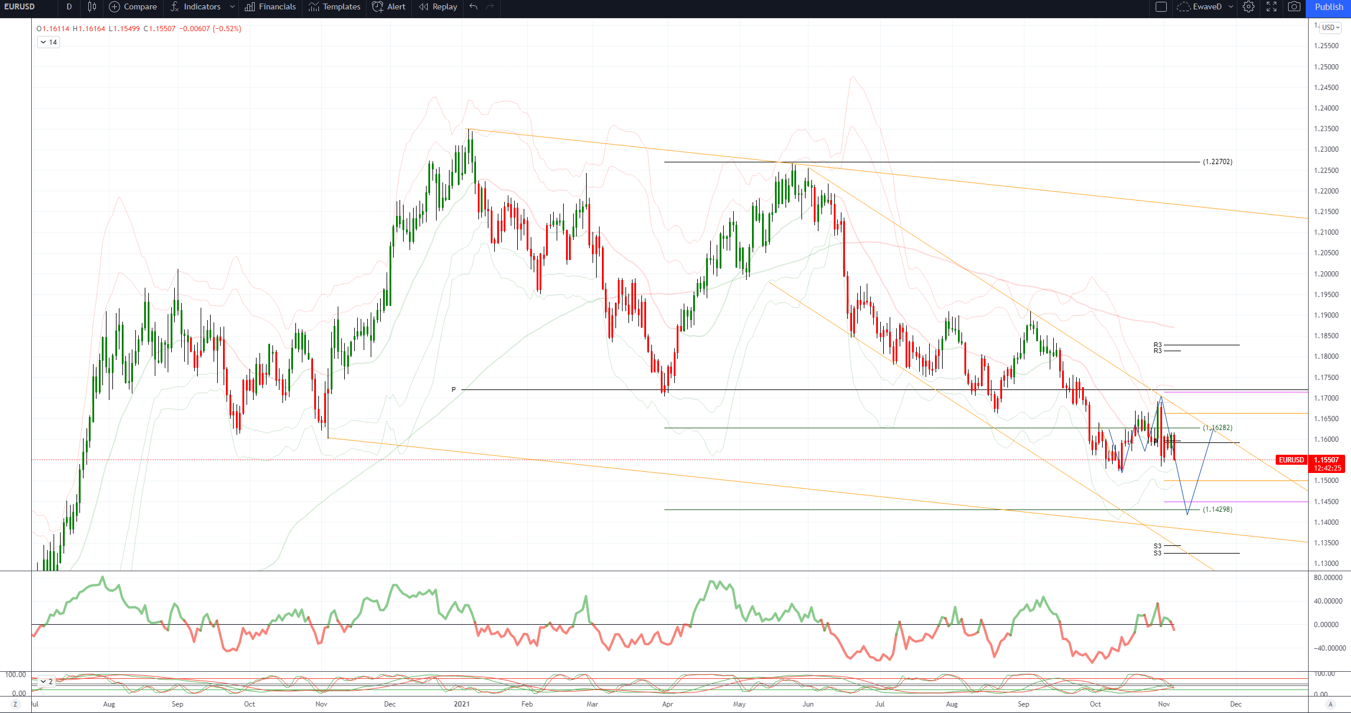
Task: Open the EwaveD saved layout cloud
Action: click(x=1199, y=7)
